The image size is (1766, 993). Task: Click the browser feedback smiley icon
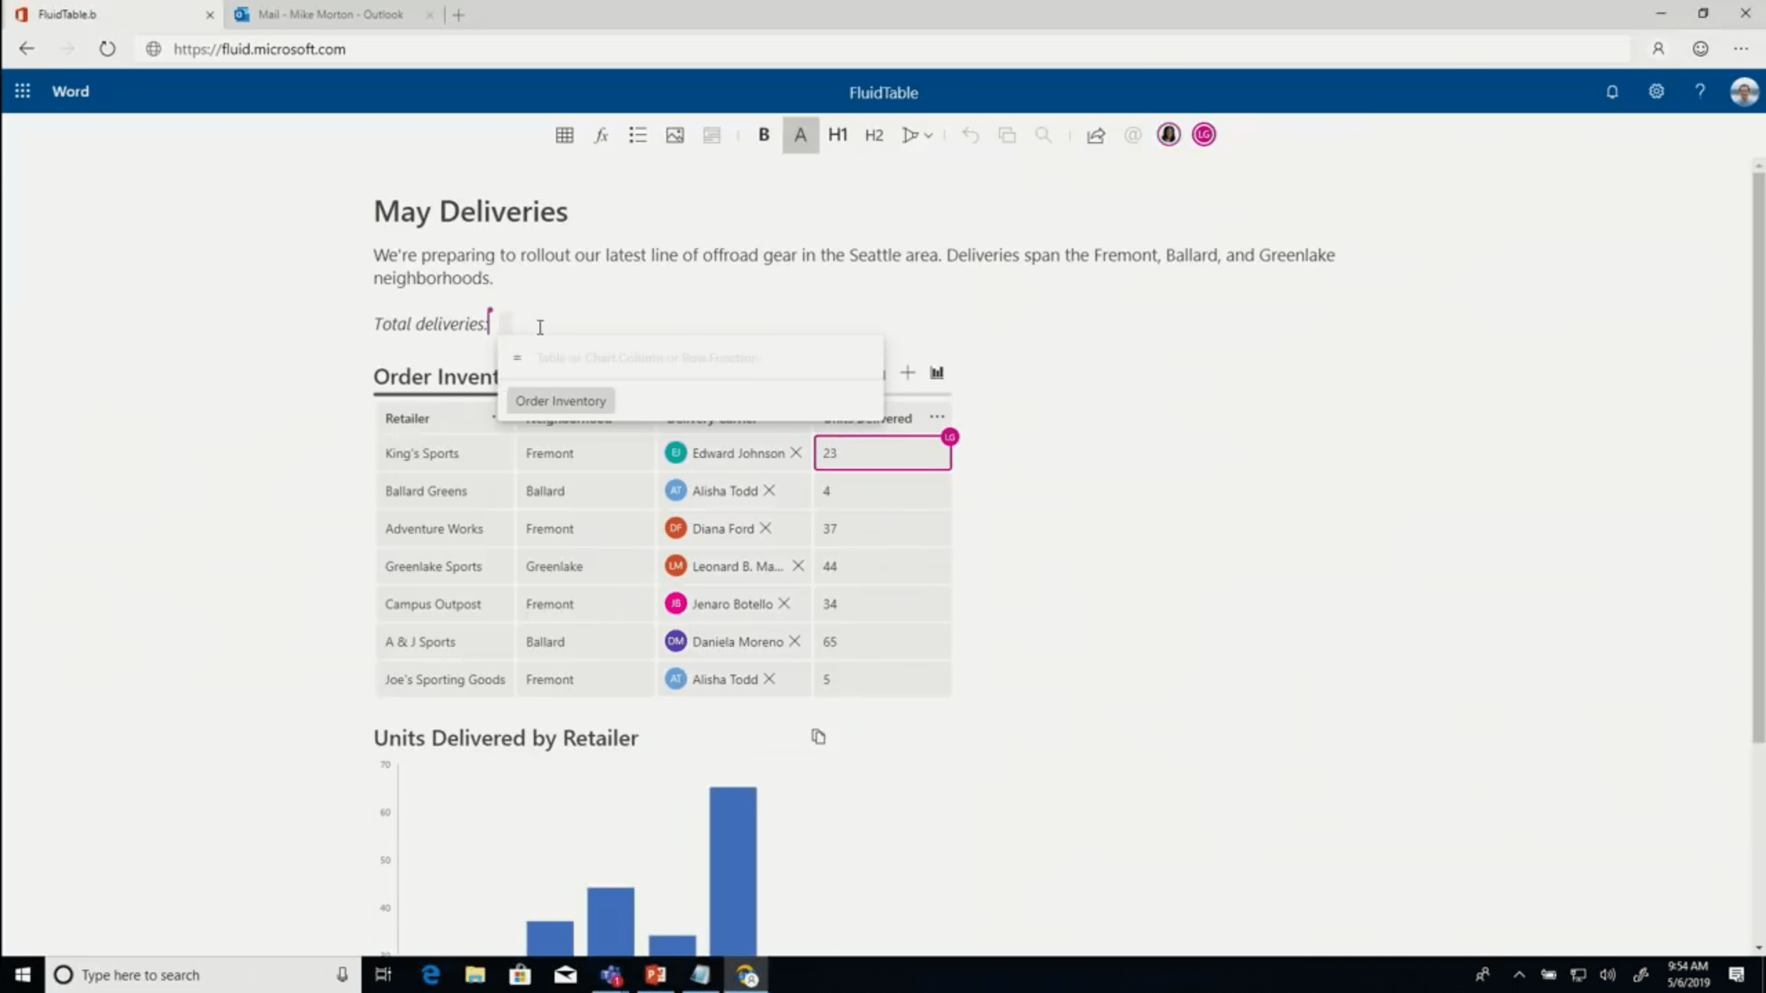(x=1700, y=49)
